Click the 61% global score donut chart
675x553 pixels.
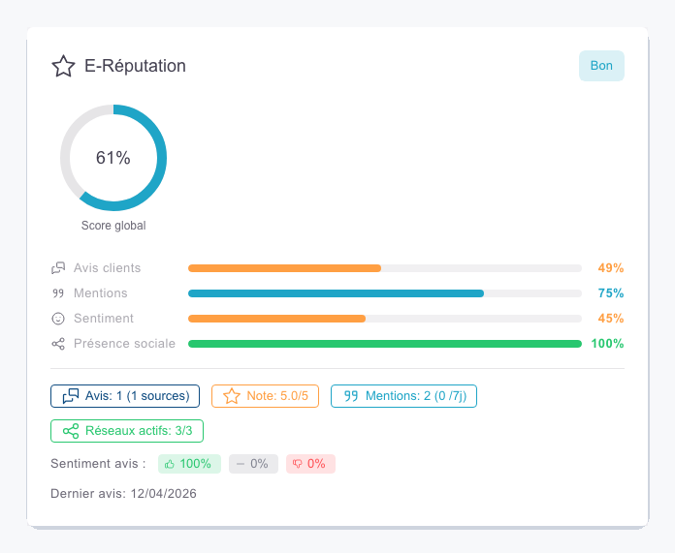pos(113,158)
